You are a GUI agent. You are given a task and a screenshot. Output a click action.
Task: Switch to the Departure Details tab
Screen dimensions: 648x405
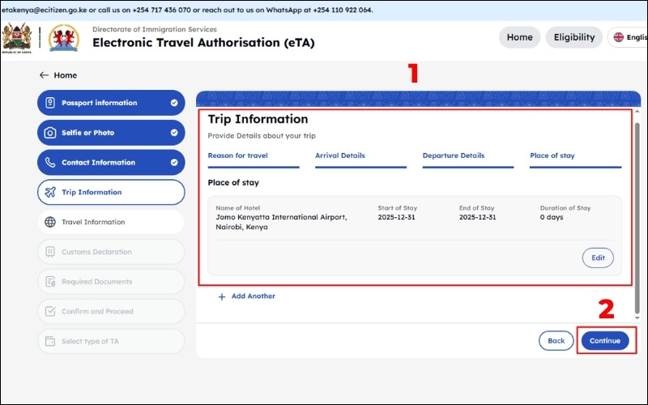468,159
